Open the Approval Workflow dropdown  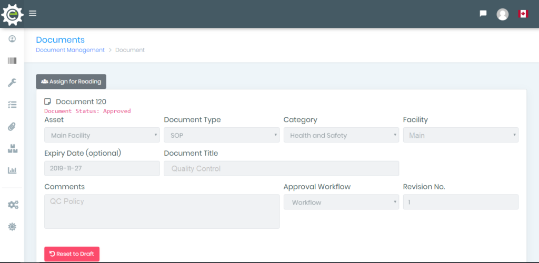tap(341, 202)
